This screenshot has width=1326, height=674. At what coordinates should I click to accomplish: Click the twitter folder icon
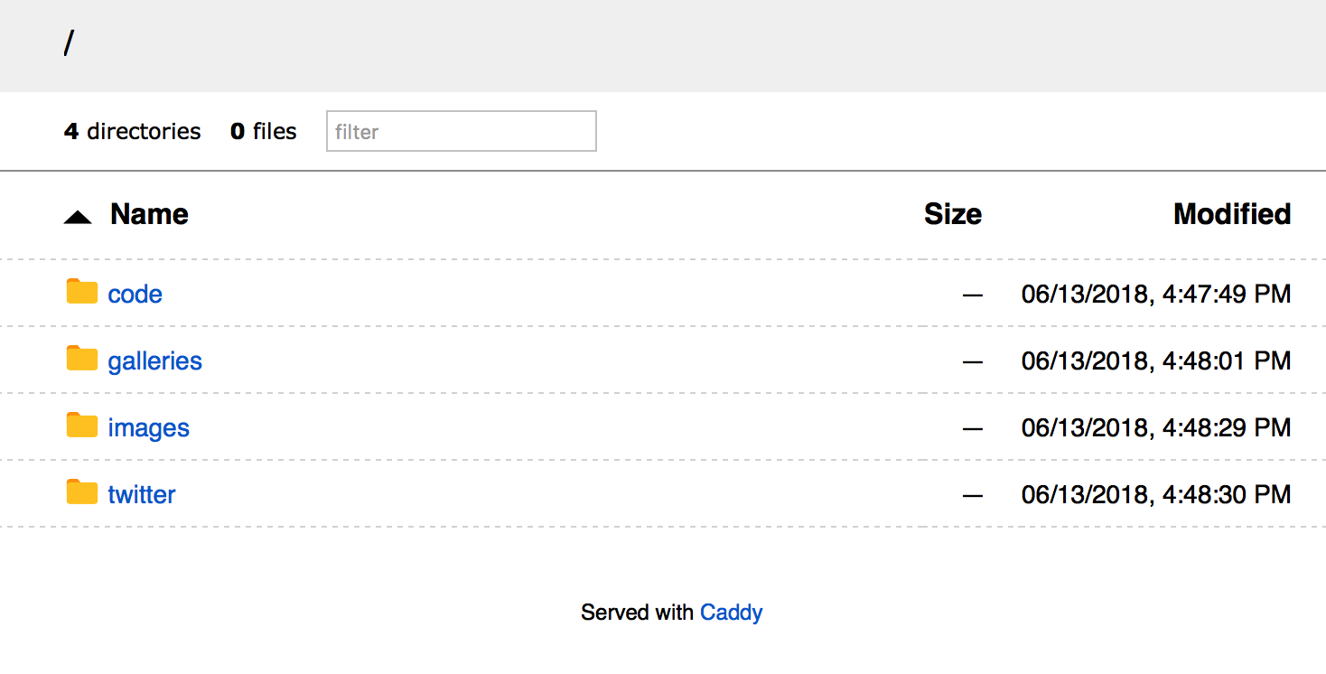coord(82,492)
